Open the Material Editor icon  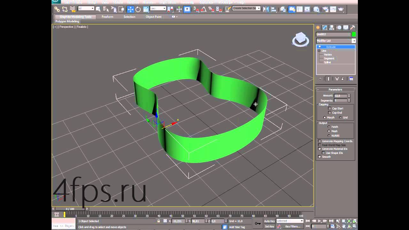tap(316, 9)
